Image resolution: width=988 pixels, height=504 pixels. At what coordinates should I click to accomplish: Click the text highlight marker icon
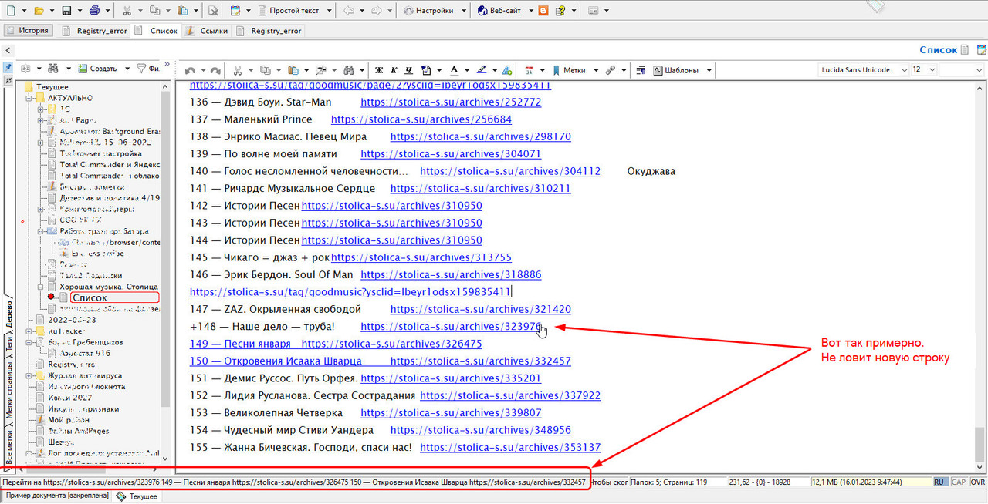(481, 70)
